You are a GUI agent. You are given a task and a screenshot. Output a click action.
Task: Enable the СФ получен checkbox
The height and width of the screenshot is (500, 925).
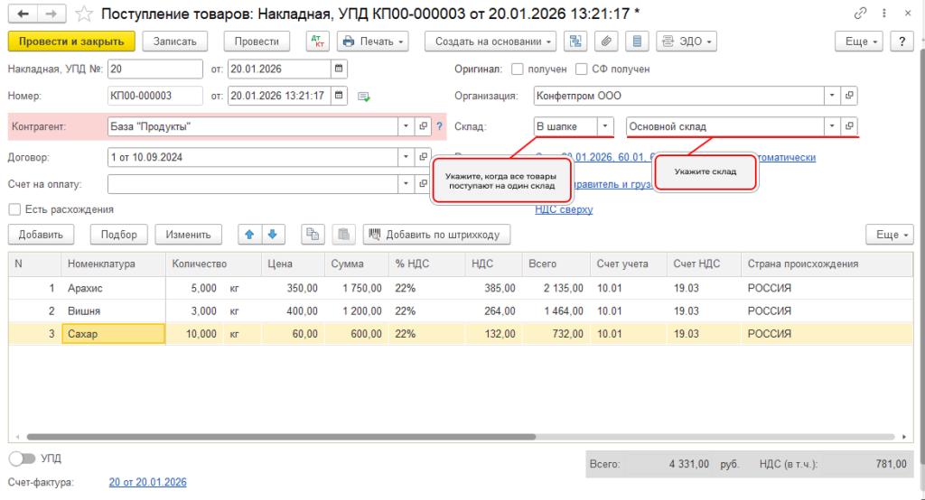click(x=581, y=69)
